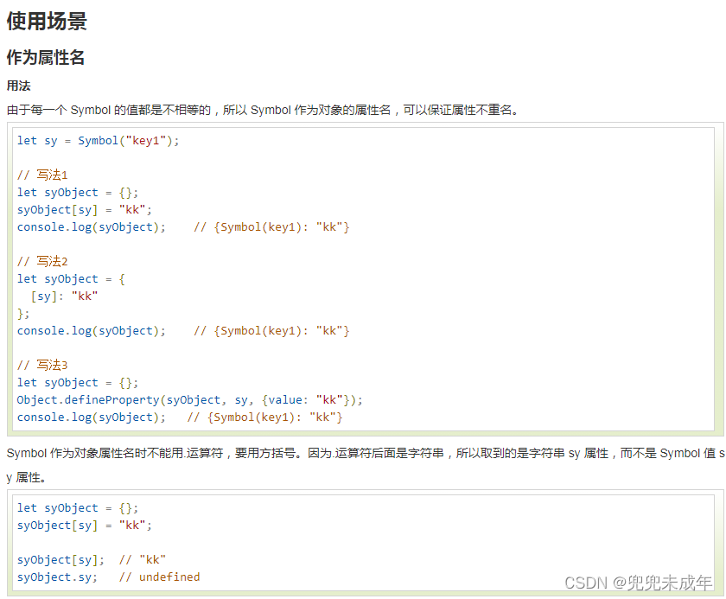This screenshot has width=726, height=599.
Task: Click the first code block area
Action: click(x=363, y=277)
